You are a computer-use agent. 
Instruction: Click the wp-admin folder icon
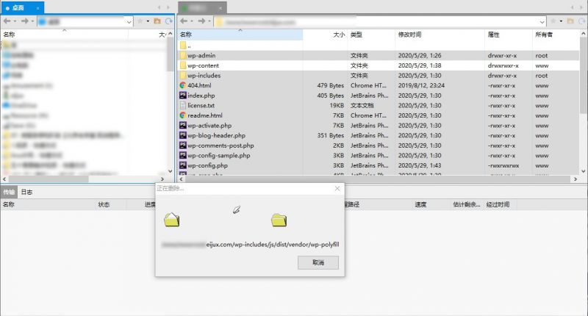click(x=183, y=55)
